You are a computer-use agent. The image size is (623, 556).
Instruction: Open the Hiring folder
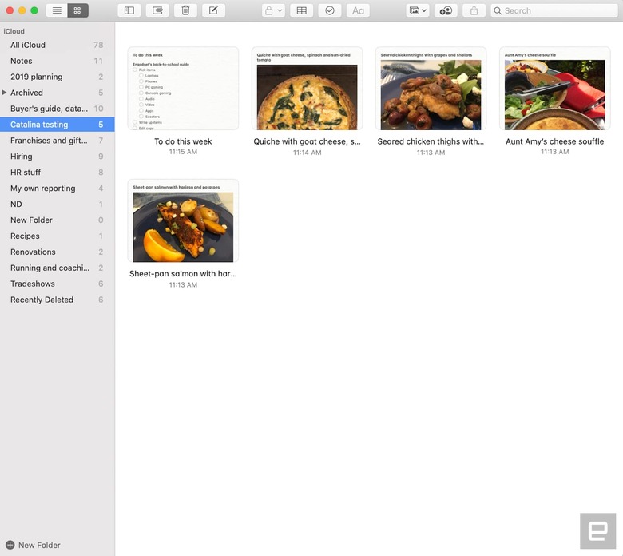[58, 157]
